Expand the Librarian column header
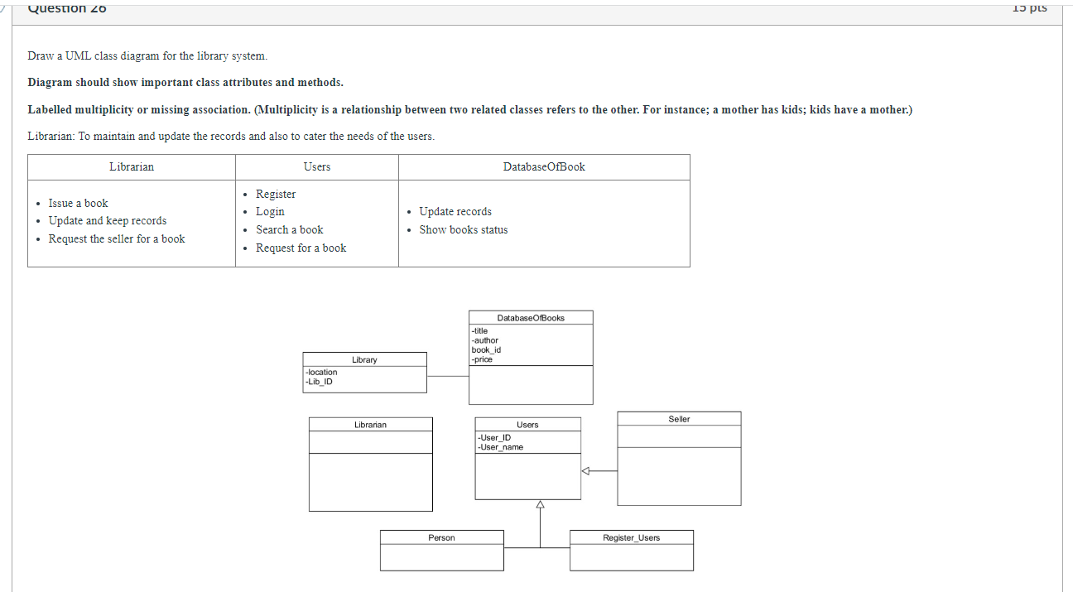Screen dimensions: 1073x592 click(x=131, y=166)
